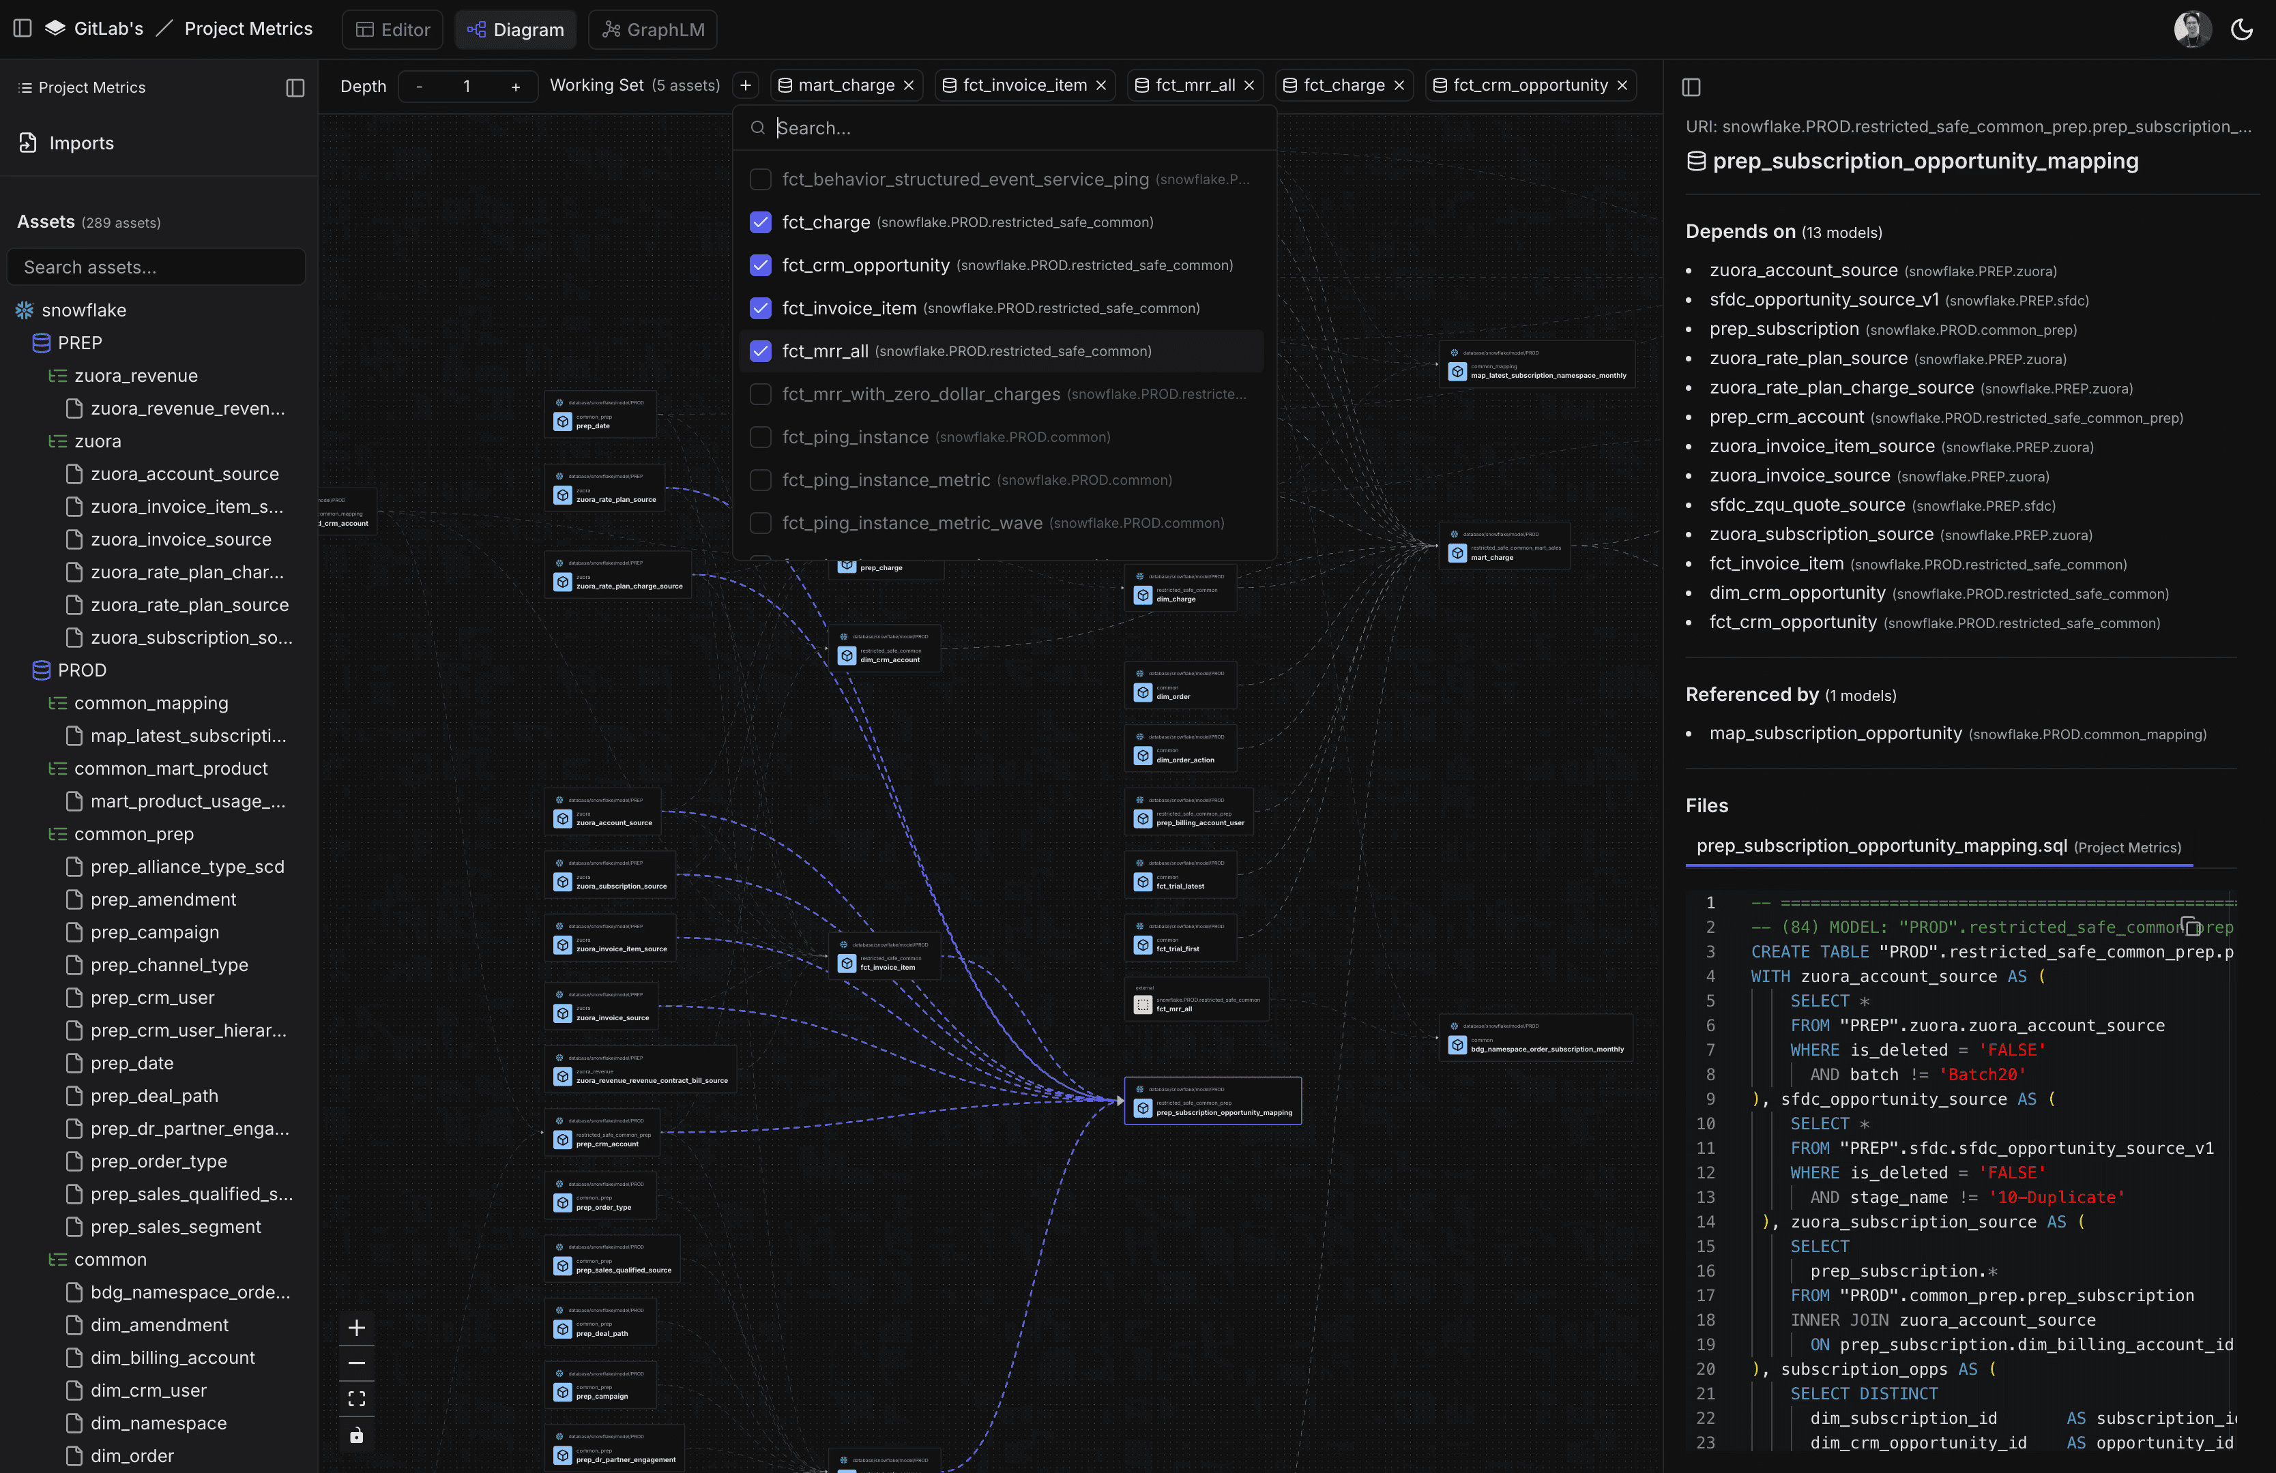Viewport: 2276px width, 1473px height.
Task: Copy the SQL code
Action: click(2190, 925)
